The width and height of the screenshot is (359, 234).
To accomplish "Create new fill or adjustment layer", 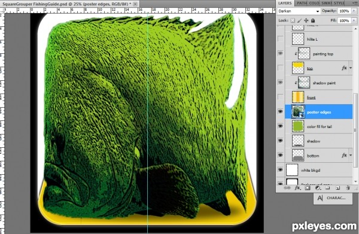I will (318, 188).
